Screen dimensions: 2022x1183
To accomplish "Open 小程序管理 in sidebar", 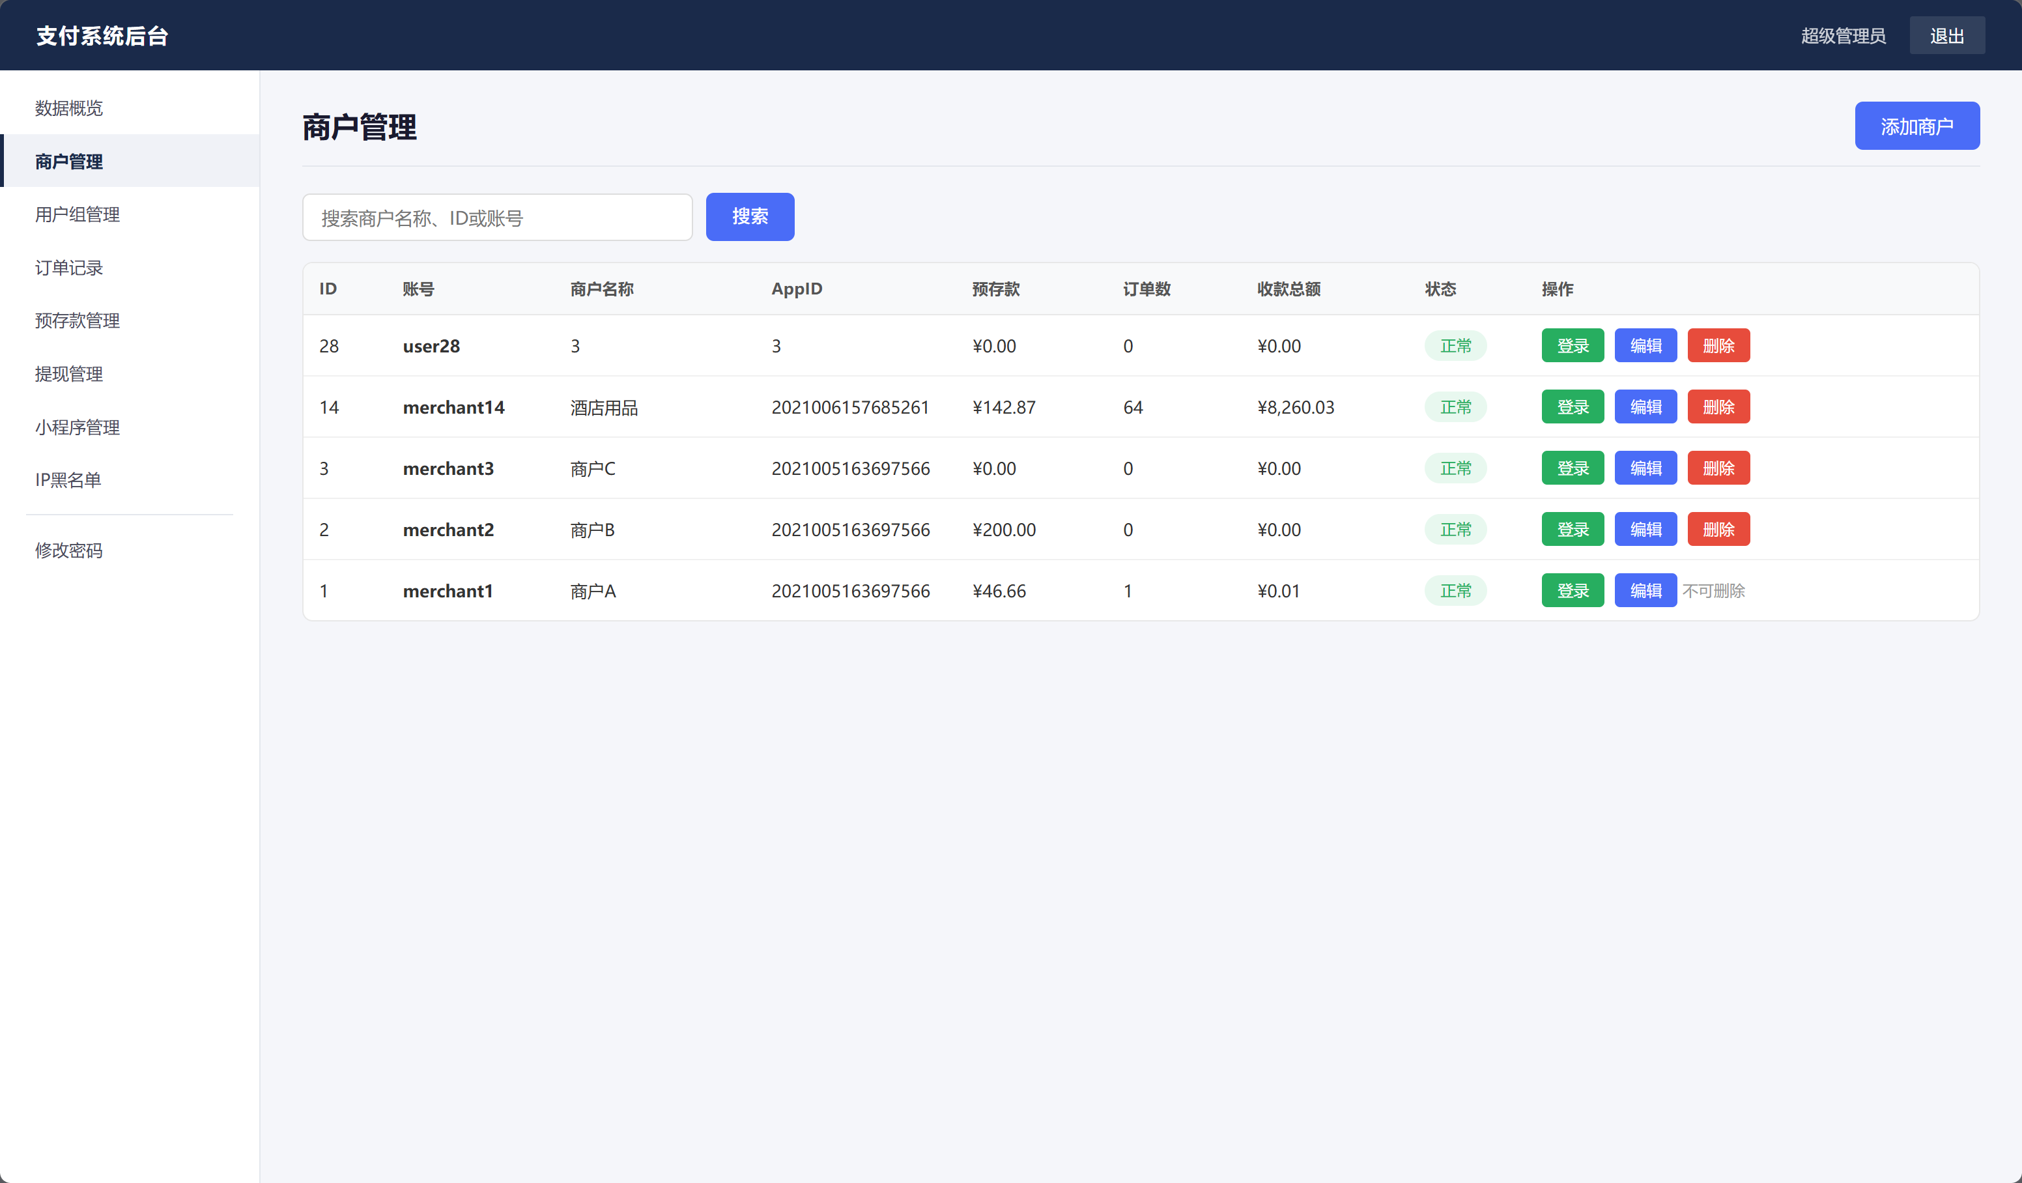I will 129,427.
